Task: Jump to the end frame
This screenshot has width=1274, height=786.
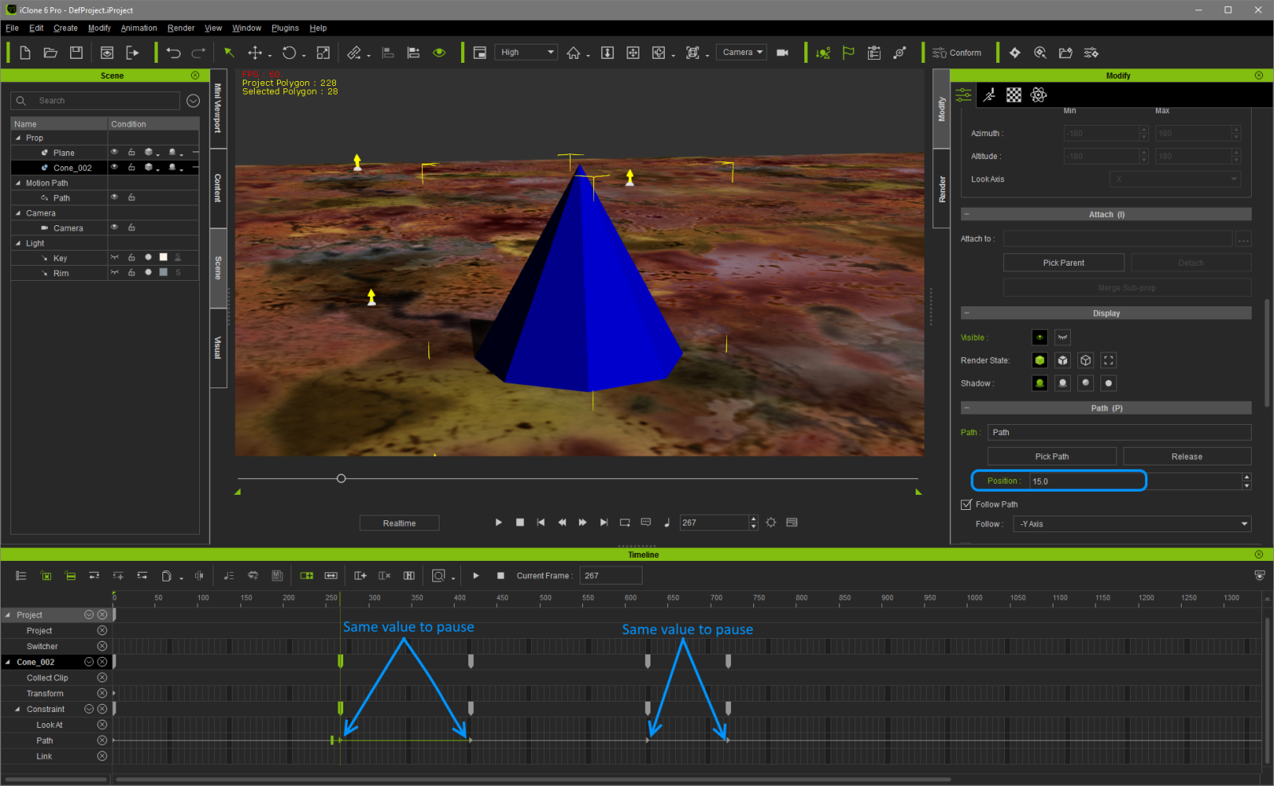Action: tap(604, 523)
